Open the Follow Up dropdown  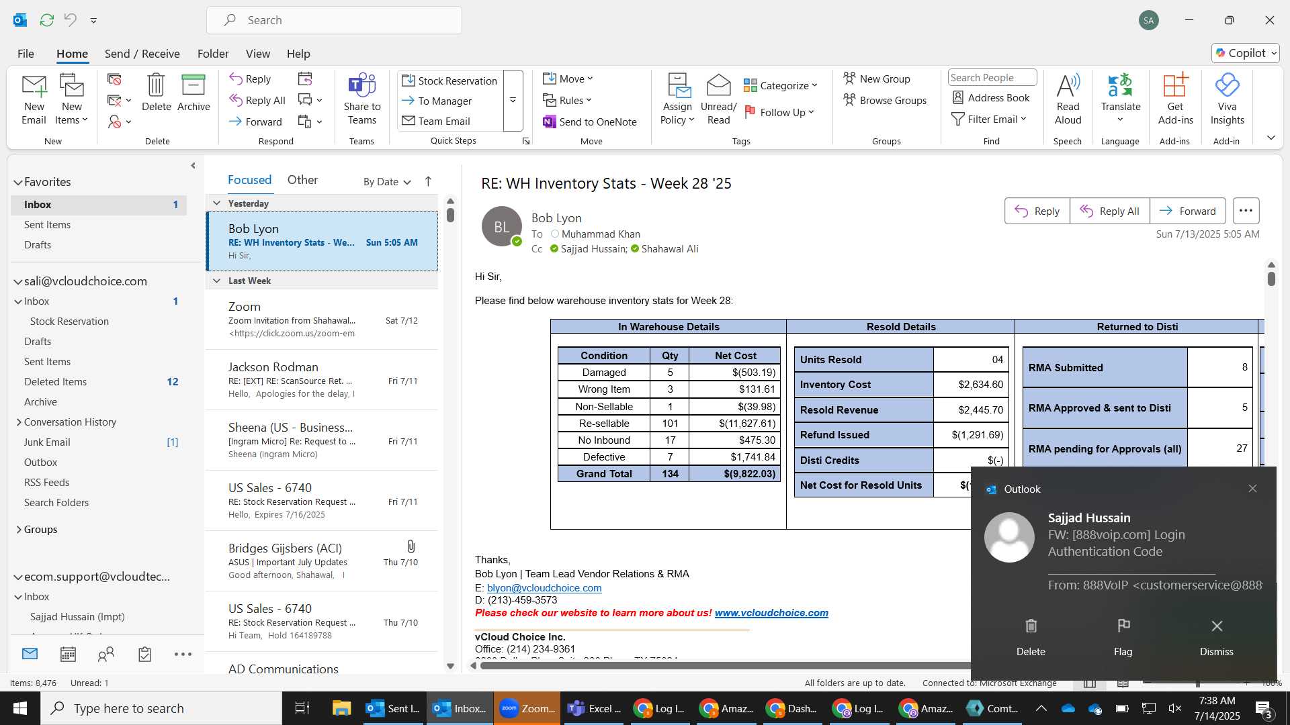coord(779,112)
